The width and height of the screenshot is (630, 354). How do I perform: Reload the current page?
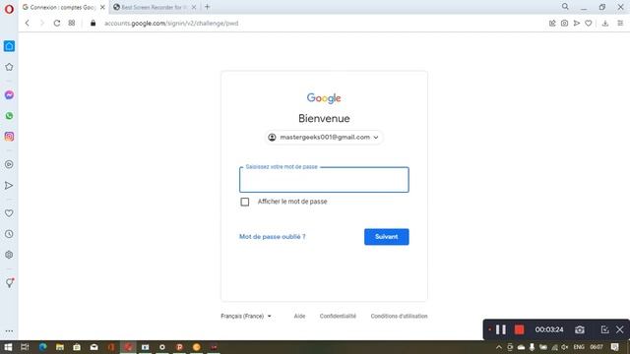tap(57, 24)
